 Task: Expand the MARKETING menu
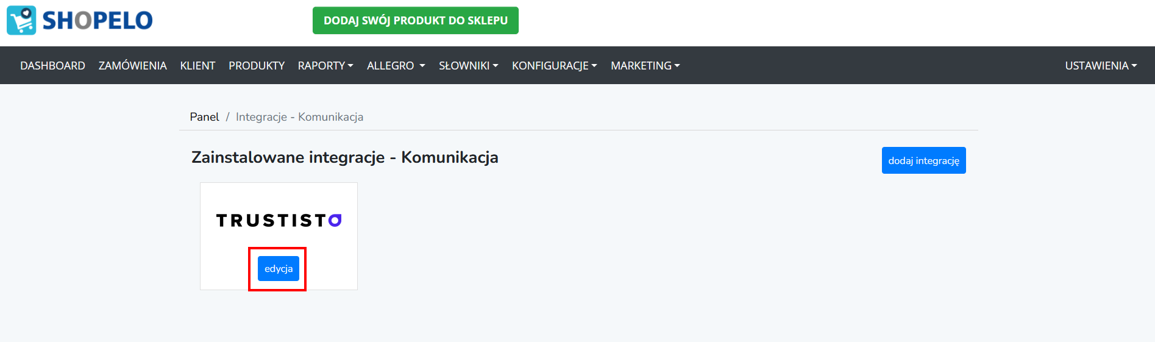(645, 65)
